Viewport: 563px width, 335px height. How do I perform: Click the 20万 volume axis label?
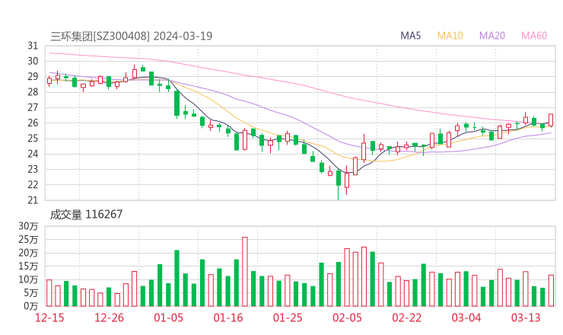[x=28, y=253]
